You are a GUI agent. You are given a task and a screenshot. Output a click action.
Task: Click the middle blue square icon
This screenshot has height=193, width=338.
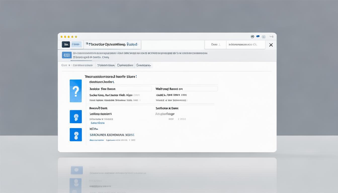(76, 117)
